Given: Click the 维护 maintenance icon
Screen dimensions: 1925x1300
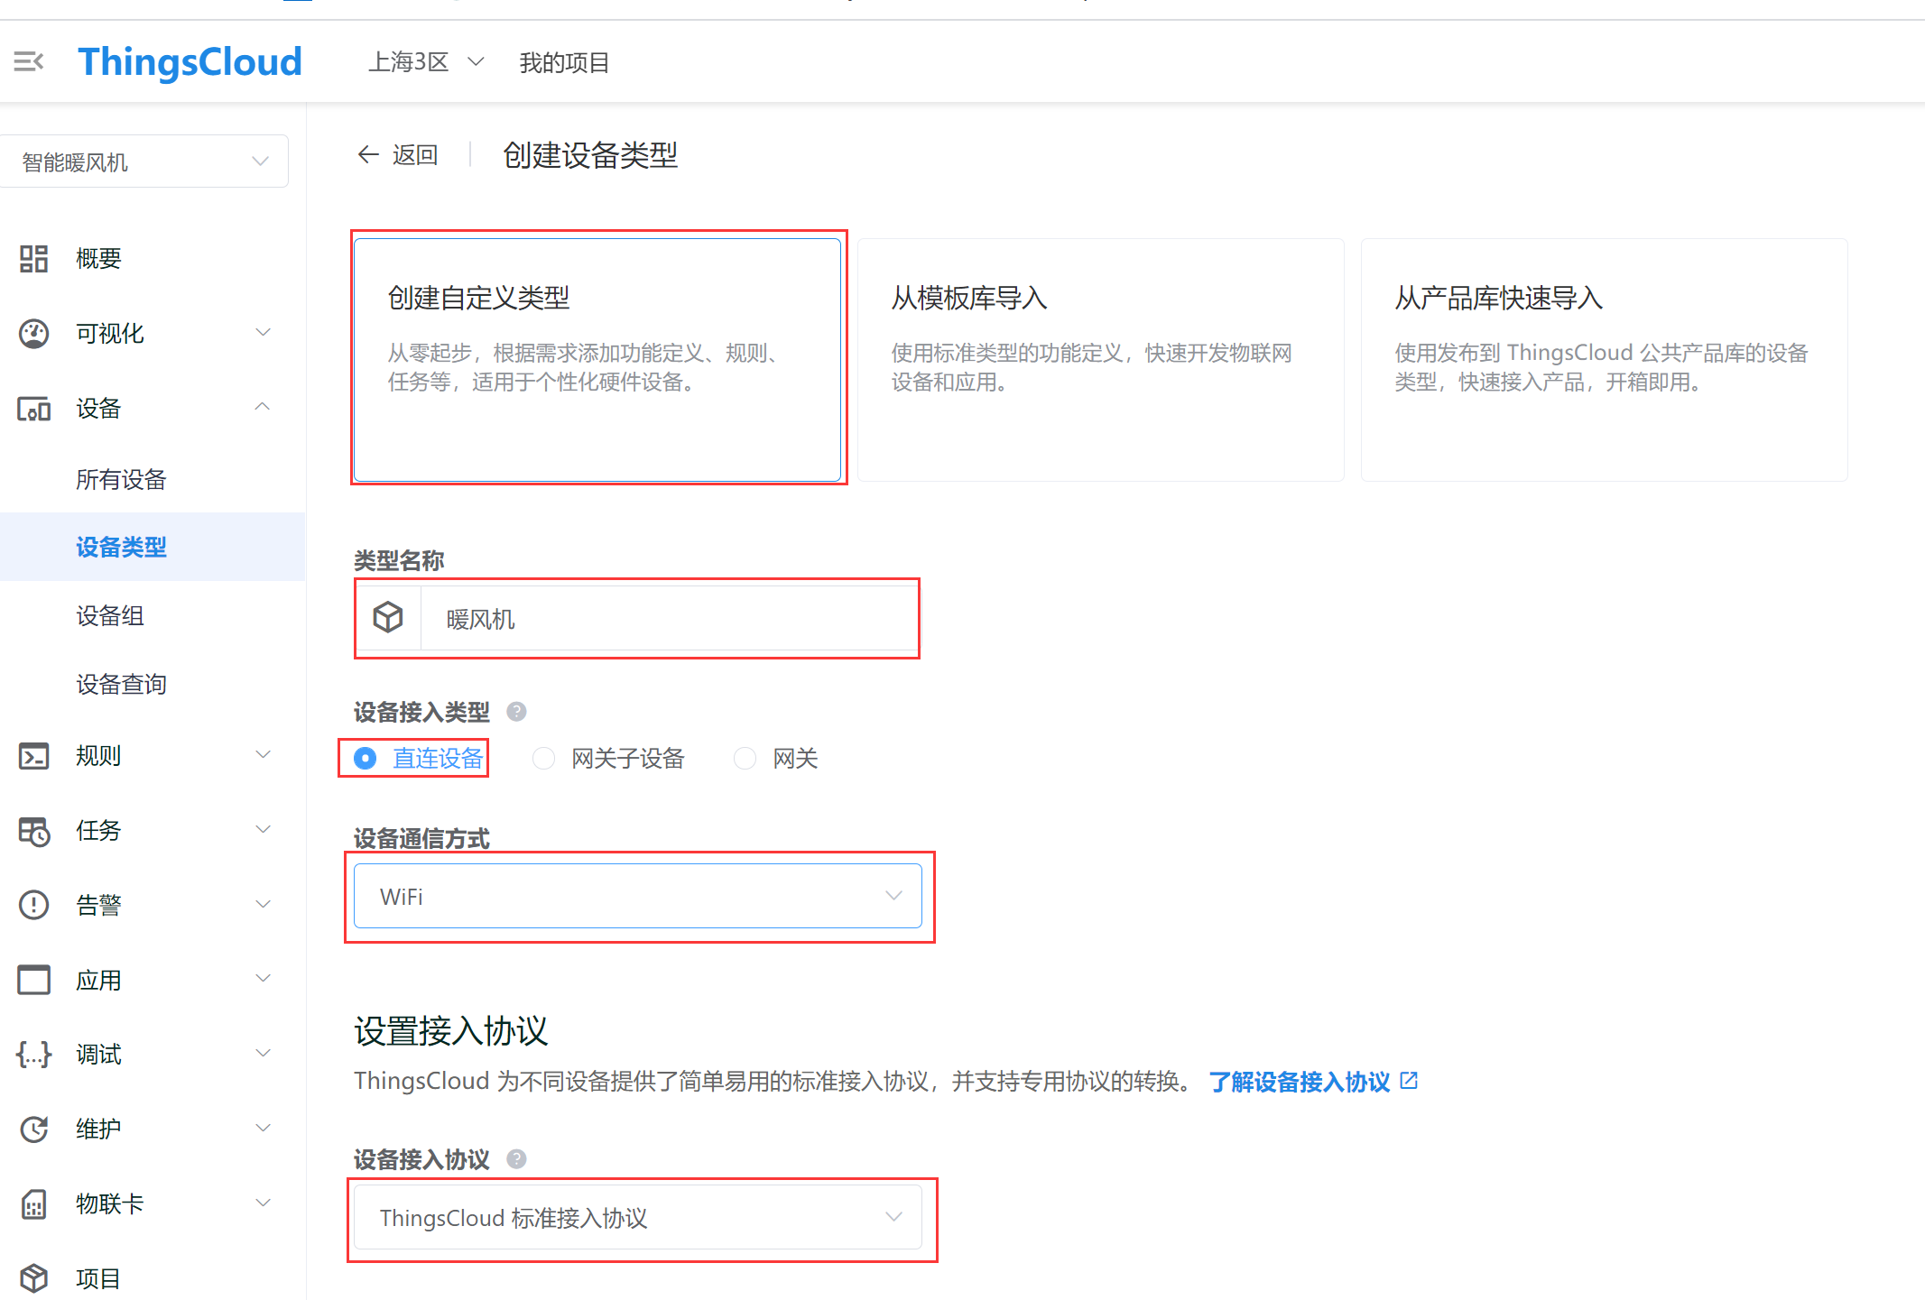Looking at the screenshot, I should (34, 1129).
